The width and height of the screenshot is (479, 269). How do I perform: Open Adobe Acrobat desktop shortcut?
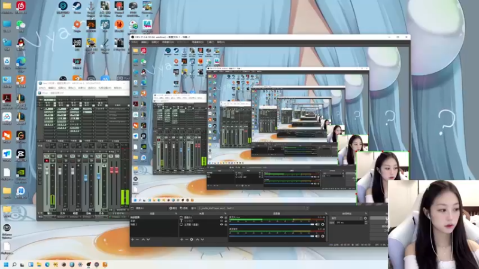[x=7, y=99]
